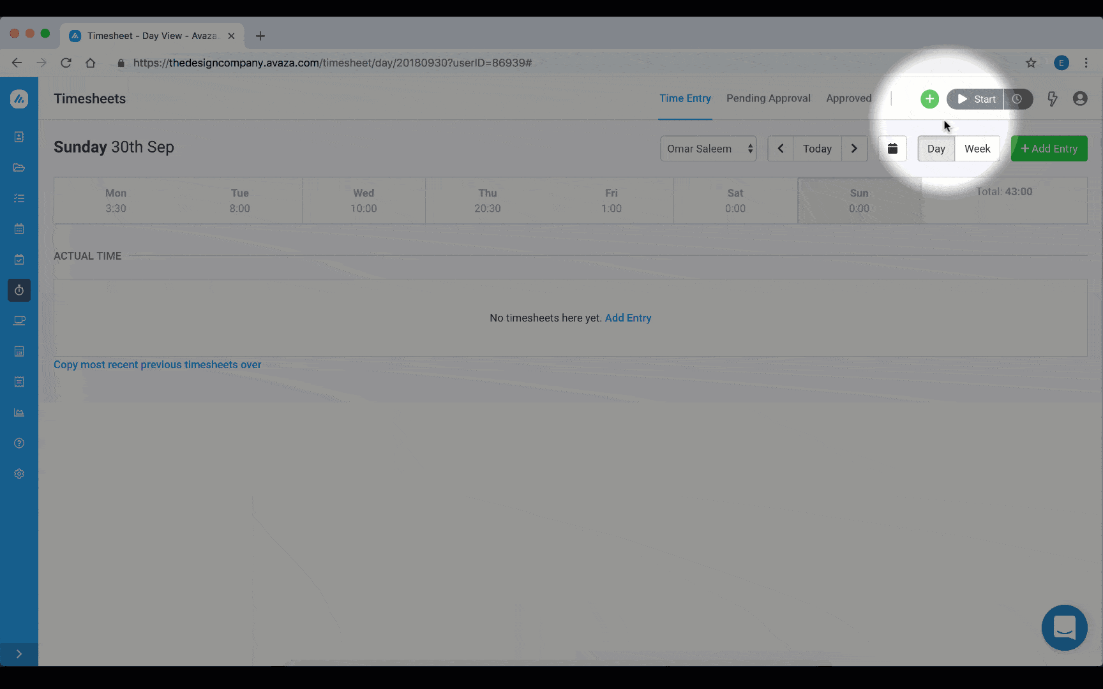1103x689 pixels.
Task: Open the calendar date picker icon
Action: tap(892, 149)
